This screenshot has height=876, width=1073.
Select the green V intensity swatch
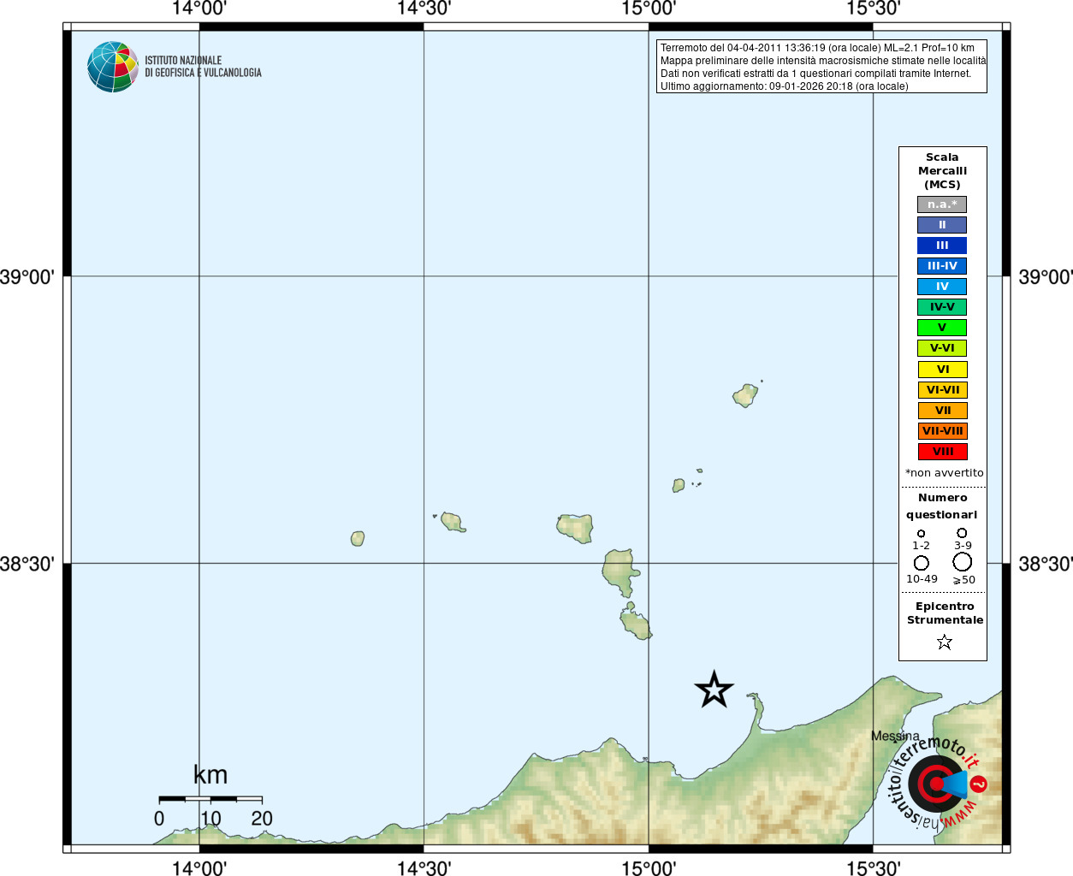(x=942, y=328)
